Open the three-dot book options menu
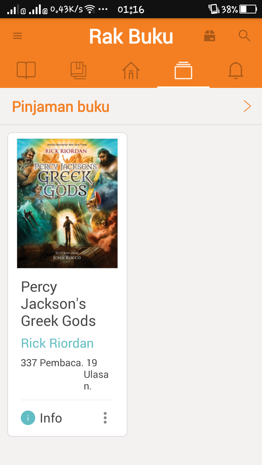 tap(105, 418)
